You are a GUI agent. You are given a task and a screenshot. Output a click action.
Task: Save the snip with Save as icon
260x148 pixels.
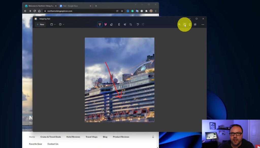coord(185,25)
